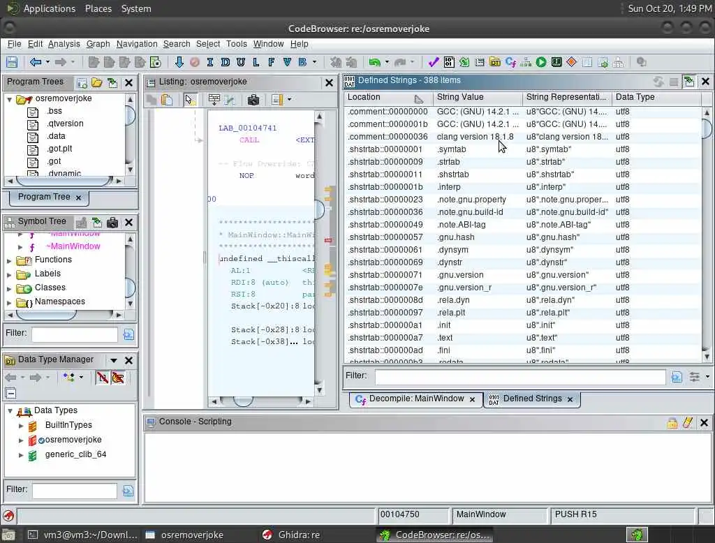This screenshot has width=715, height=543.
Task: Click the red dragon icon in status bar
Action: [8, 516]
